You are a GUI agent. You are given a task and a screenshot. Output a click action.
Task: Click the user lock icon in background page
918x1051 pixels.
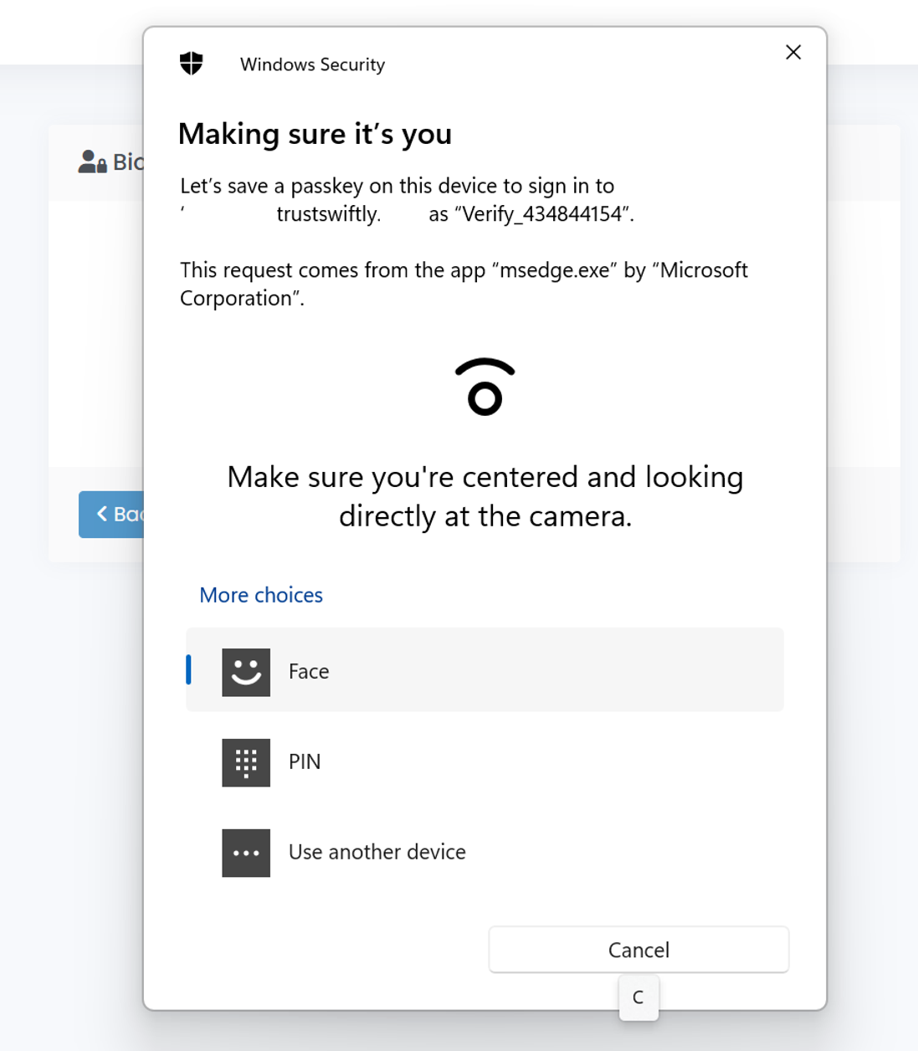92,161
